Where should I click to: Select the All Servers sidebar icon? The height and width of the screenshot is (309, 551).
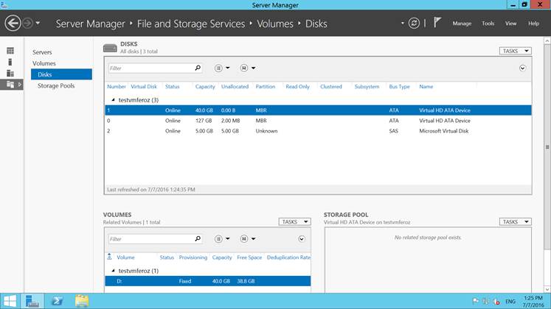coord(10,74)
